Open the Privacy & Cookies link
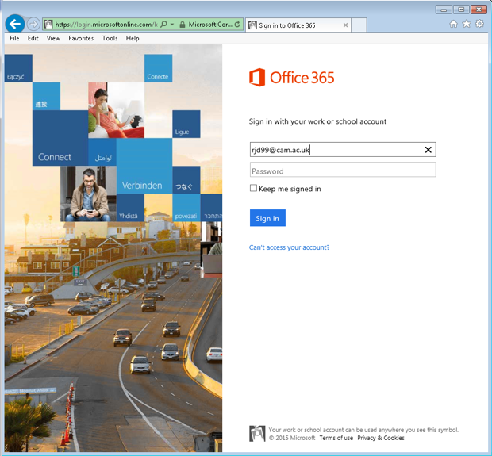492x456 pixels. [x=381, y=438]
